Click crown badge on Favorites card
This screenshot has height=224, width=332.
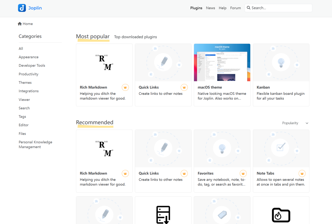point(243,173)
